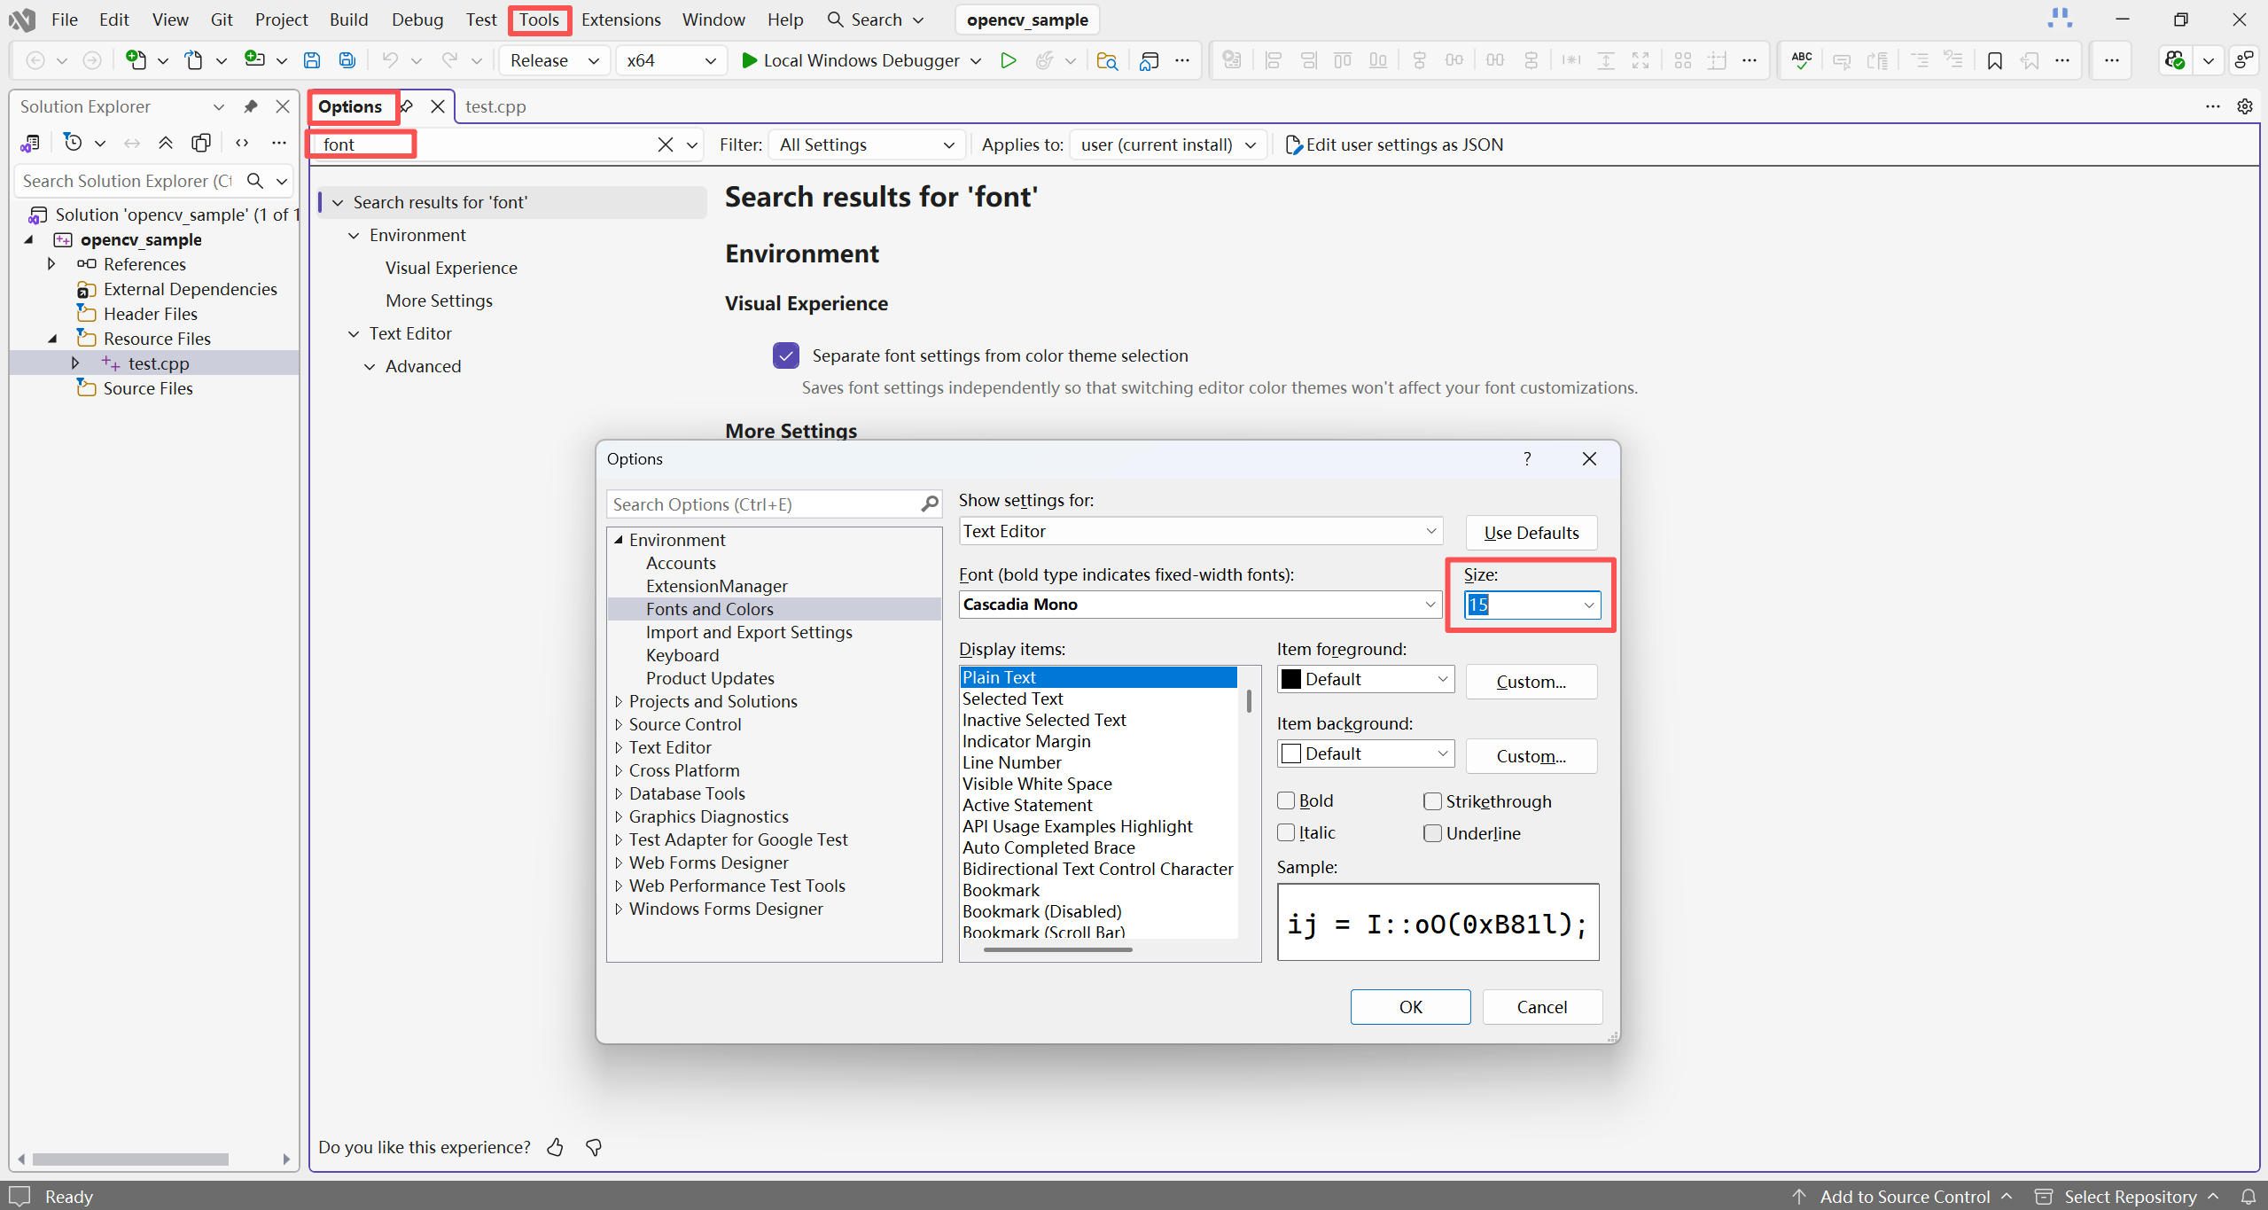Click the Use Defaults button
This screenshot has height=1210, width=2268.
pyautogui.click(x=1531, y=533)
